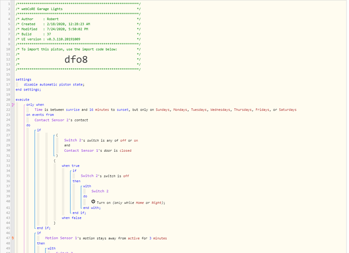This screenshot has height=253, width=349.
Task: Click the 'off' value on line 35
Action: (126, 176)
